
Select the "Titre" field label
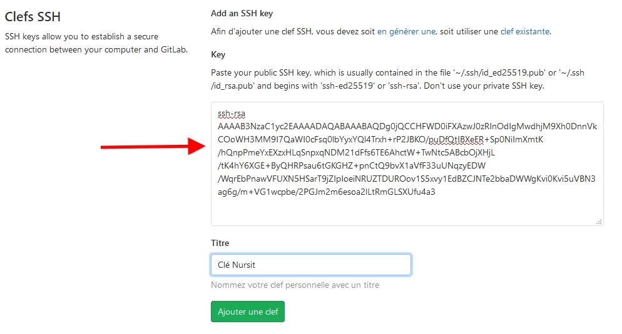pyautogui.click(x=220, y=243)
